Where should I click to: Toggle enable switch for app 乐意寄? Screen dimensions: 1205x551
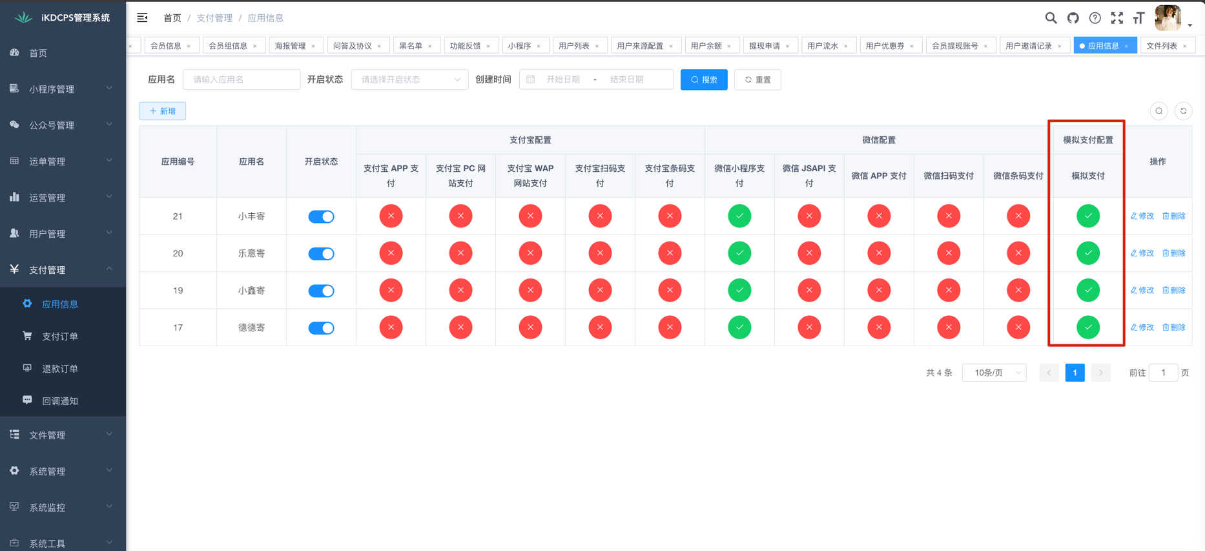(321, 253)
